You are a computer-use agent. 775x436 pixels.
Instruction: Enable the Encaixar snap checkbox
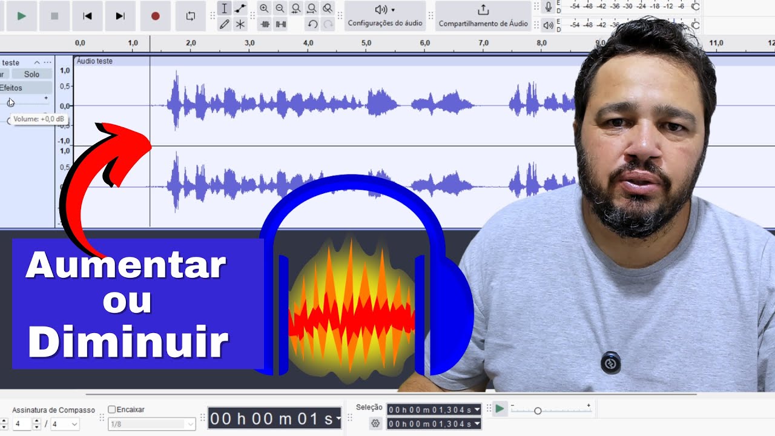tap(111, 409)
